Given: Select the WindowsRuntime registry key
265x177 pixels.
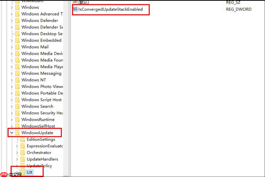Looking at the screenshot, I should 38,119.
